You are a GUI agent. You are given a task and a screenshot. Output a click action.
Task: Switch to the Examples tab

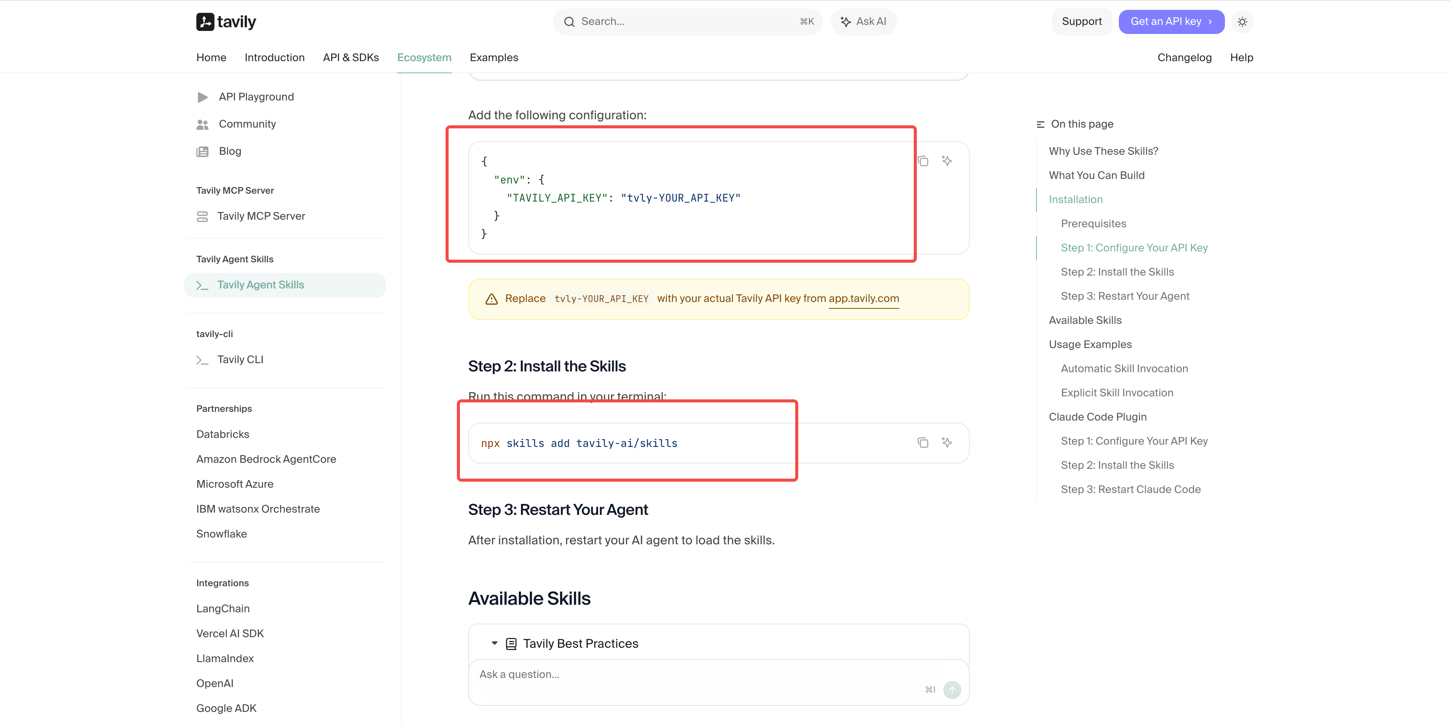[494, 57]
